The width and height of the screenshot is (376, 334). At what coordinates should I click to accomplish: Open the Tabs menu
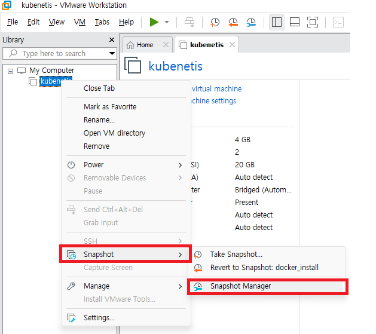coord(102,22)
